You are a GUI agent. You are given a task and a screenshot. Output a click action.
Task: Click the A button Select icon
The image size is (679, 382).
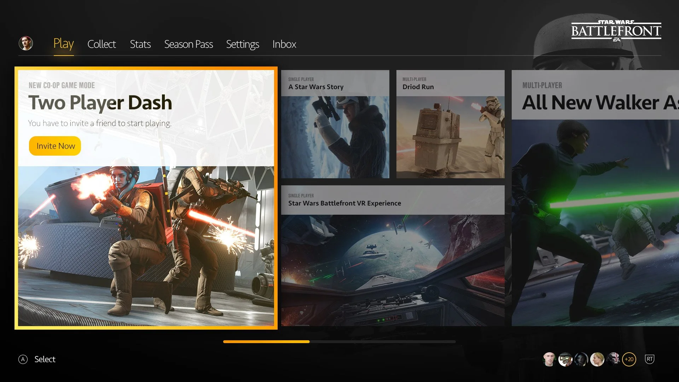[23, 359]
